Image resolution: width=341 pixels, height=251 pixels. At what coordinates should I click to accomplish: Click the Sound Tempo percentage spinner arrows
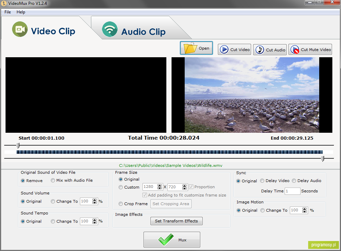coord(95,221)
